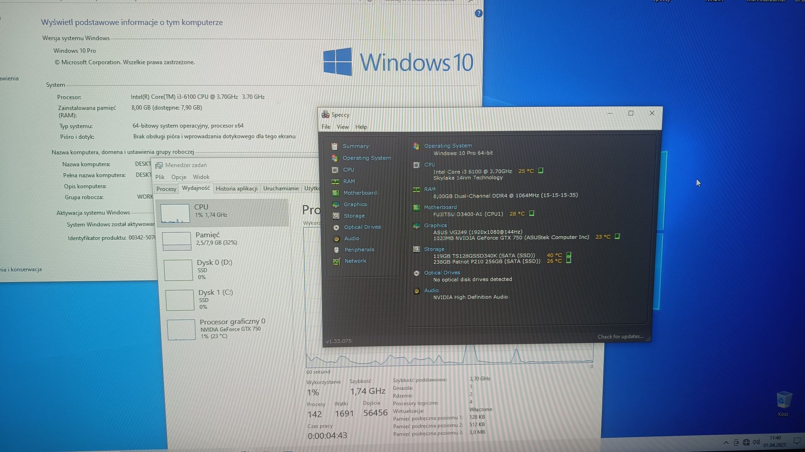Click Task Manager icon in its title bar
805x452 pixels.
tap(159, 165)
